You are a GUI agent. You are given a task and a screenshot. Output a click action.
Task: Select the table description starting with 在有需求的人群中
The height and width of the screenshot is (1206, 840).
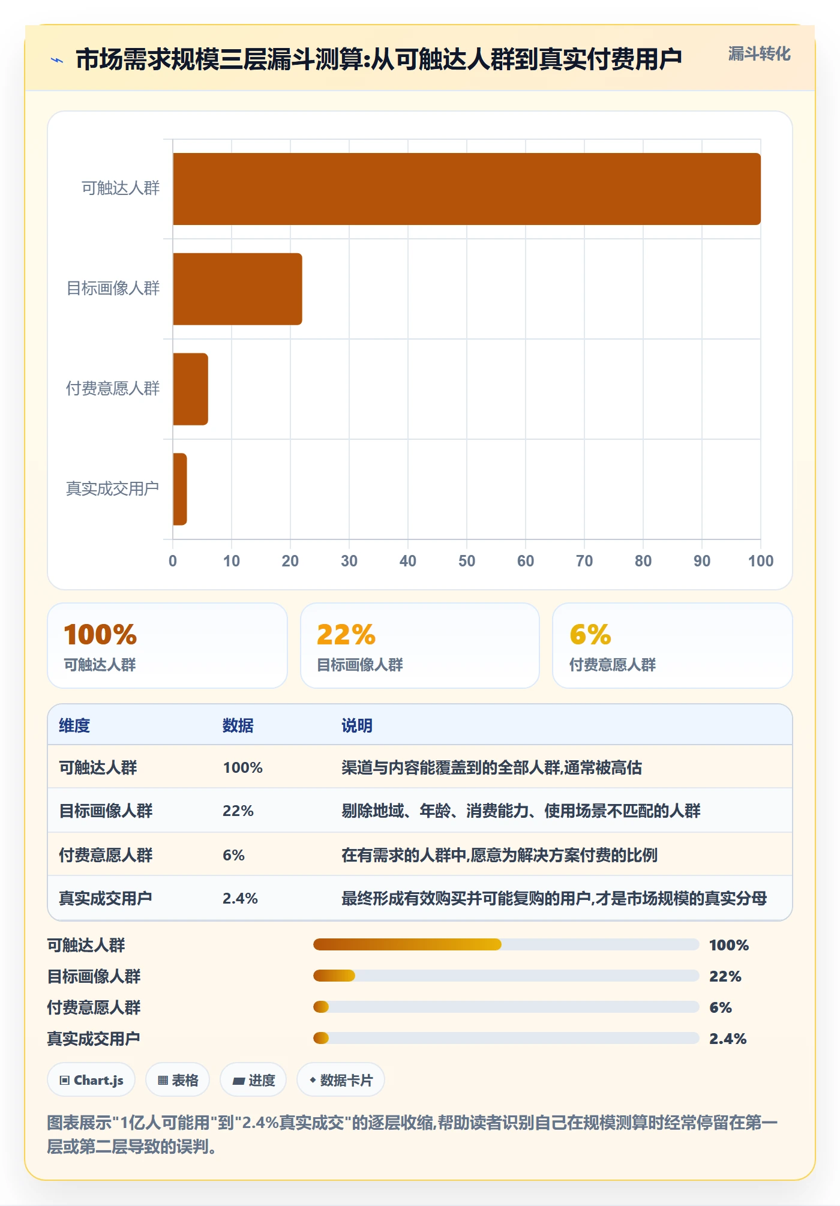499,855
